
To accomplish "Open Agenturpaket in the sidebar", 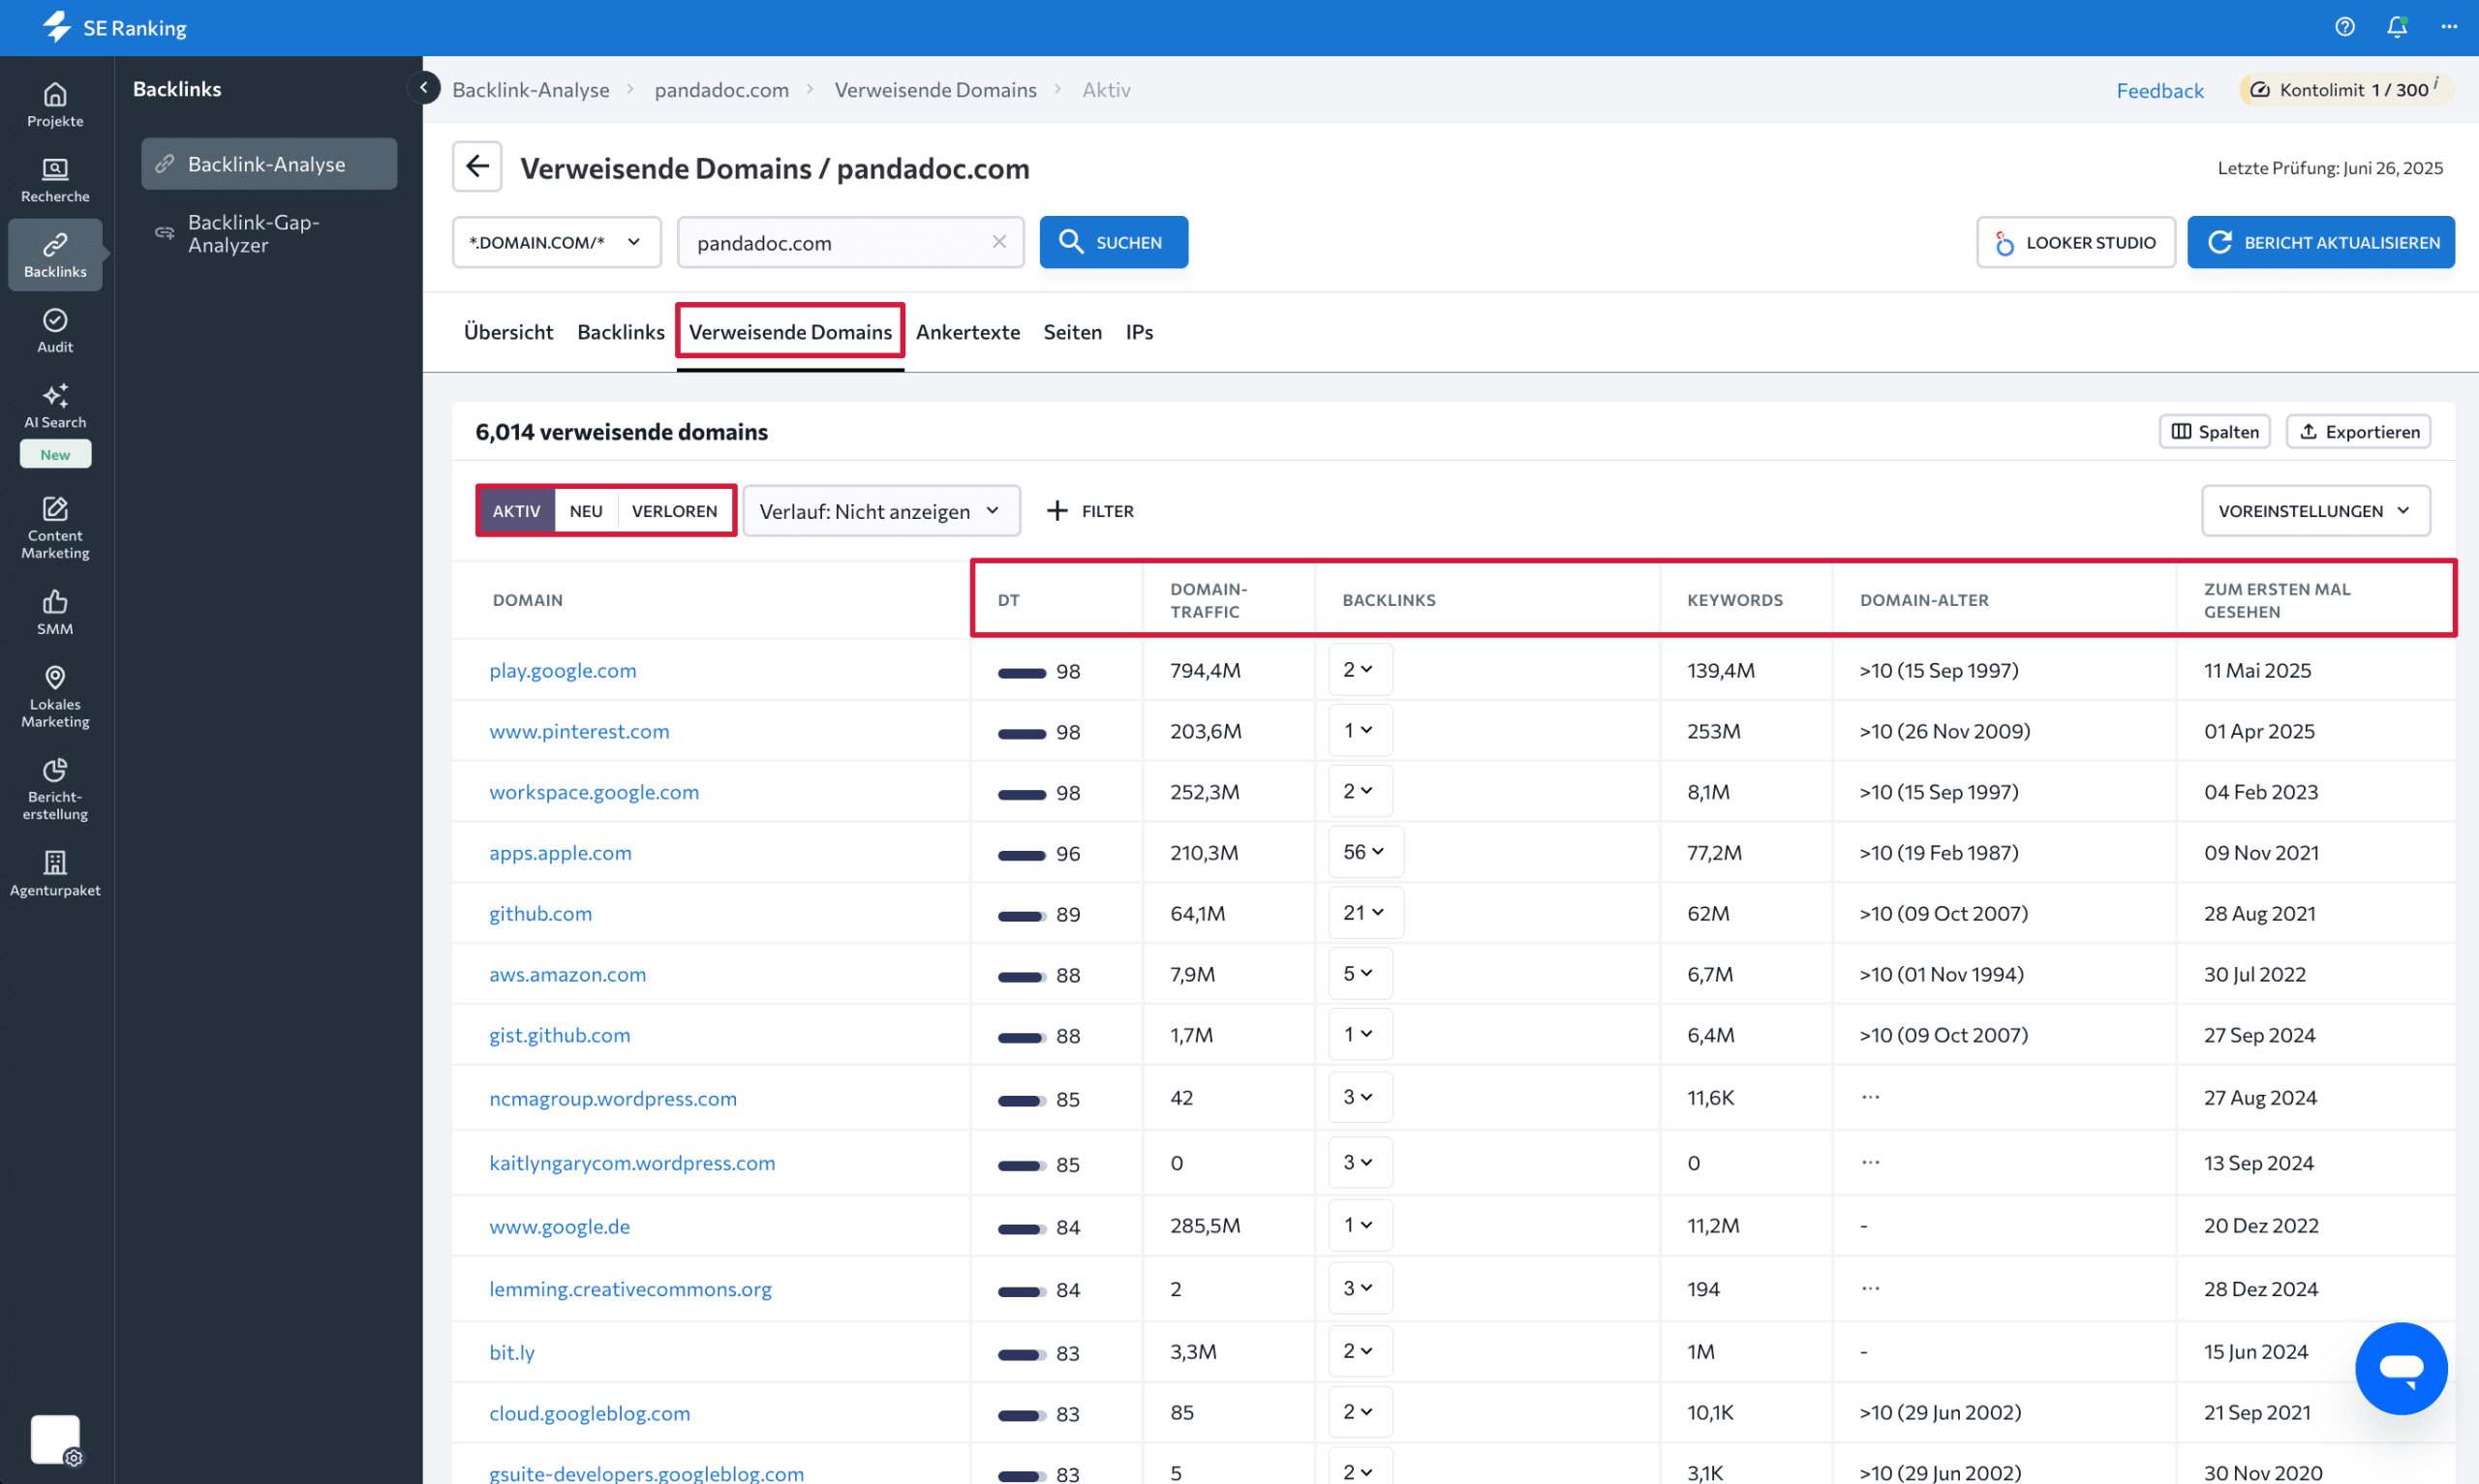I will coord(55,873).
